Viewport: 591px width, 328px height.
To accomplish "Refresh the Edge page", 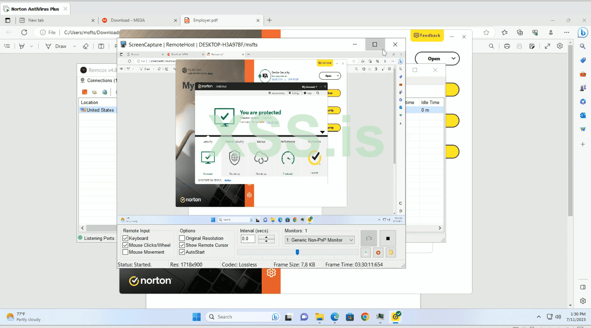I will tap(24, 33).
